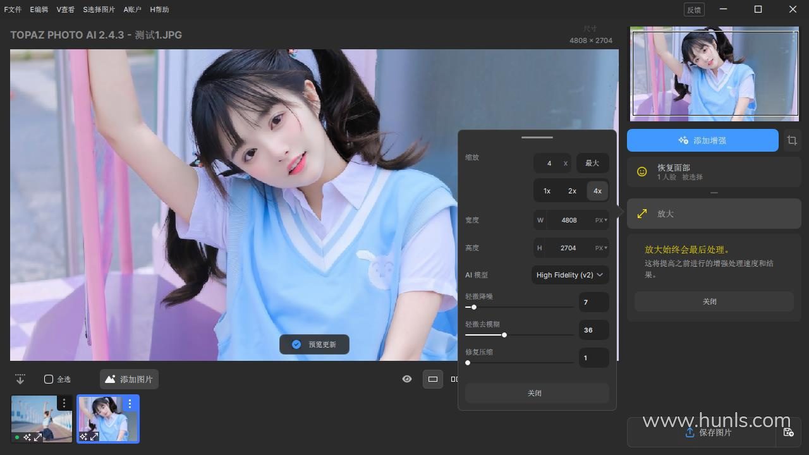Click the collapse filmstrip down-arrow icon
809x455 pixels.
coord(20,379)
